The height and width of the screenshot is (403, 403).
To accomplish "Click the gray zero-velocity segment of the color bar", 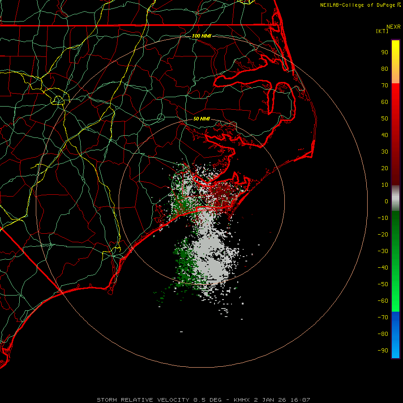I will [x=395, y=198].
